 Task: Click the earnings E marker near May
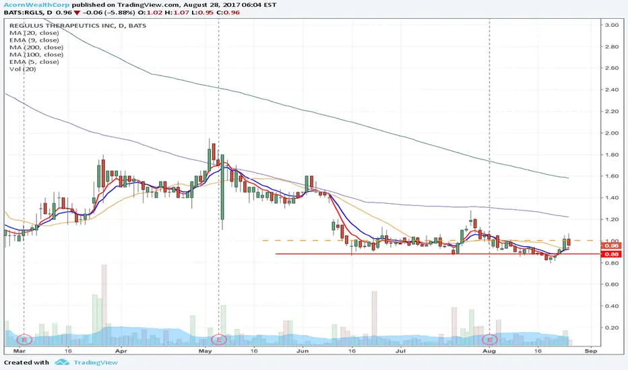[219, 340]
